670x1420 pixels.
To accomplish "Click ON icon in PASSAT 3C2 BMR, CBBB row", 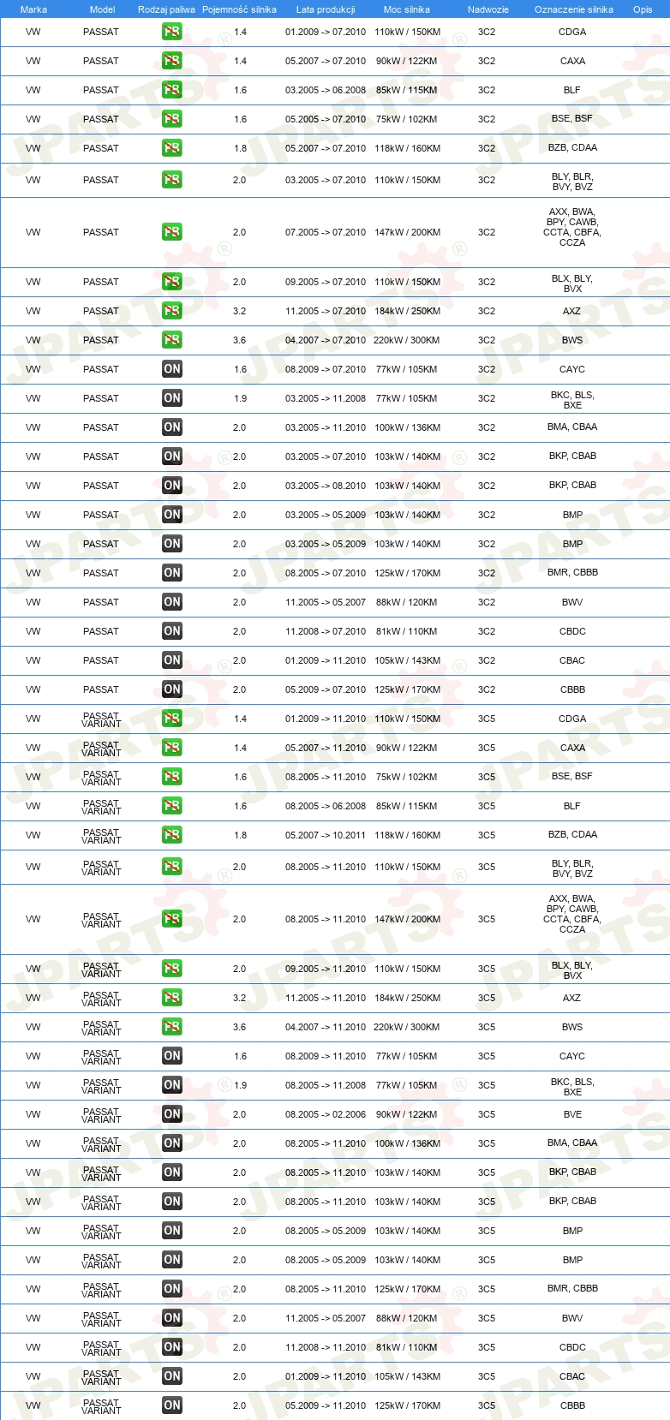I will 172,573.
